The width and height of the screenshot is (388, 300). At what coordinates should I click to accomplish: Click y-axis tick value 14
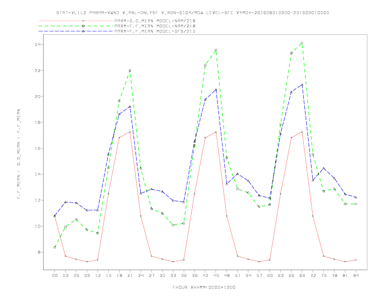(x=38, y=175)
